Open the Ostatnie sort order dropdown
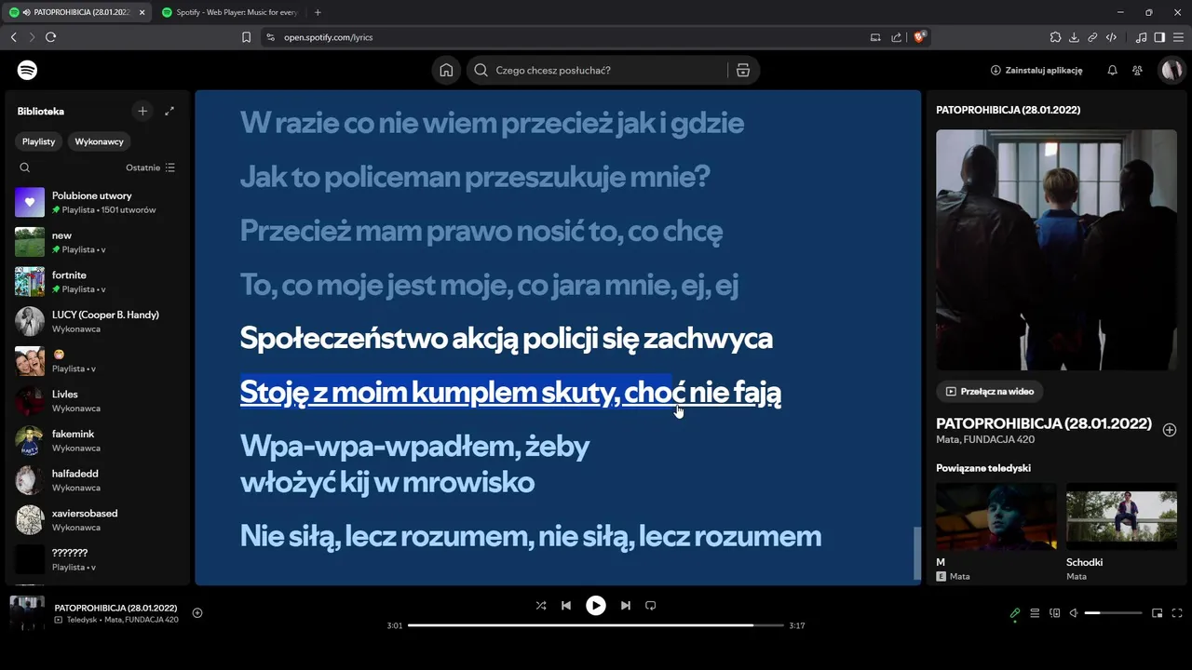1192x670 pixels. pos(150,167)
